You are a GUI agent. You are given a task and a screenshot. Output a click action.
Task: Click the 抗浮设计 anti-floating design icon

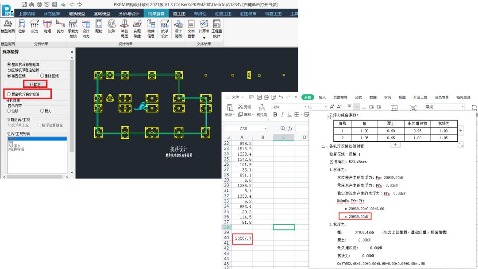[164, 27]
